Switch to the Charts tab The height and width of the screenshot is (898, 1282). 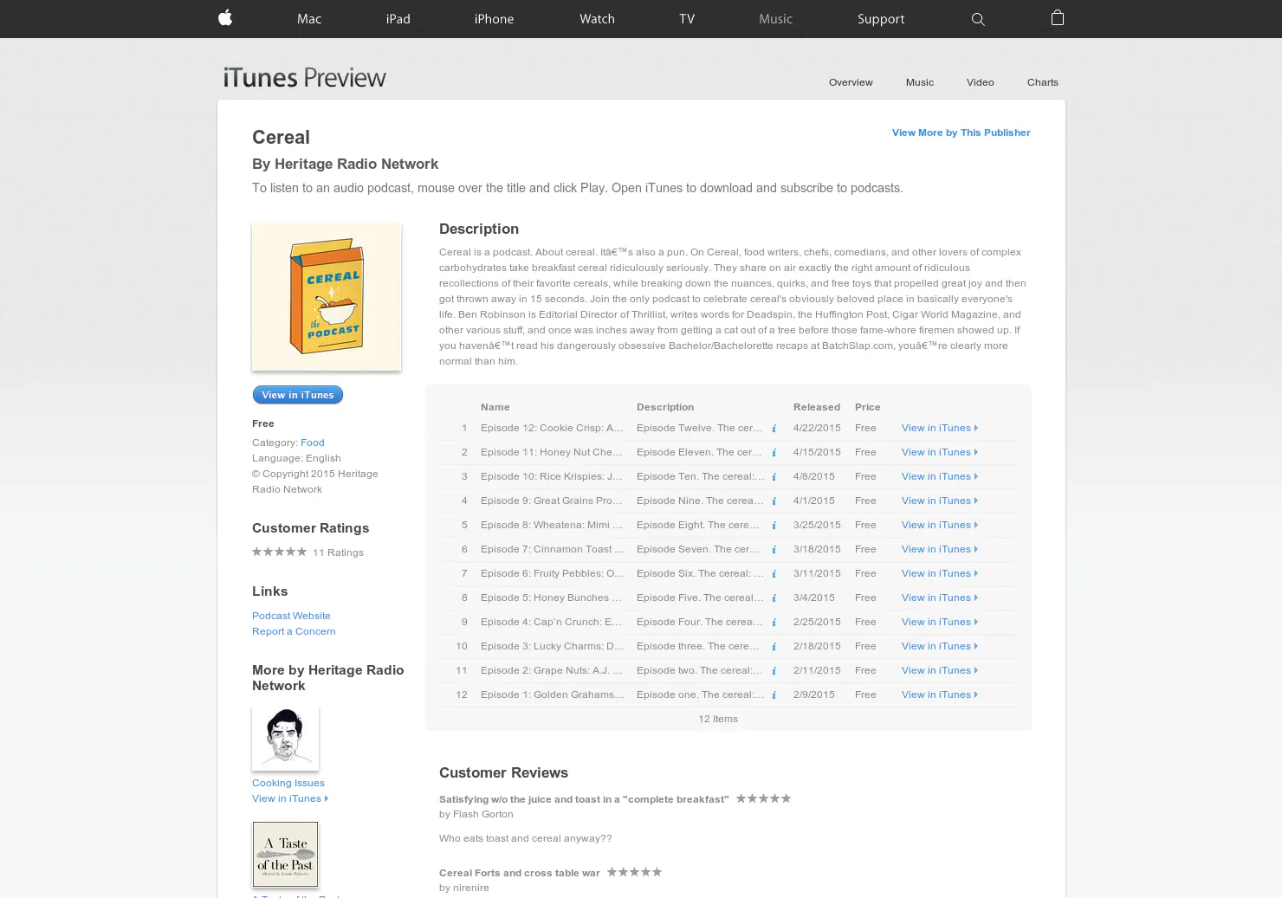1043,82
